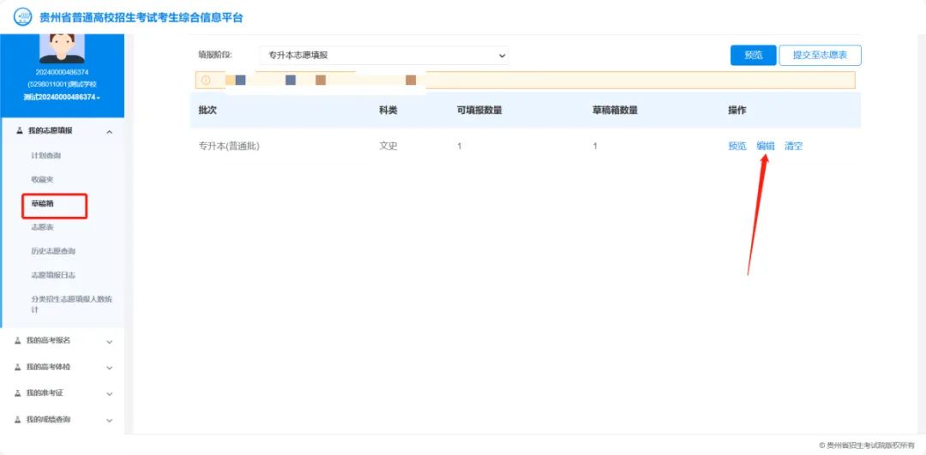926x455 pixels.
Task: Click the 编辑 link in the row
Action: coord(766,147)
